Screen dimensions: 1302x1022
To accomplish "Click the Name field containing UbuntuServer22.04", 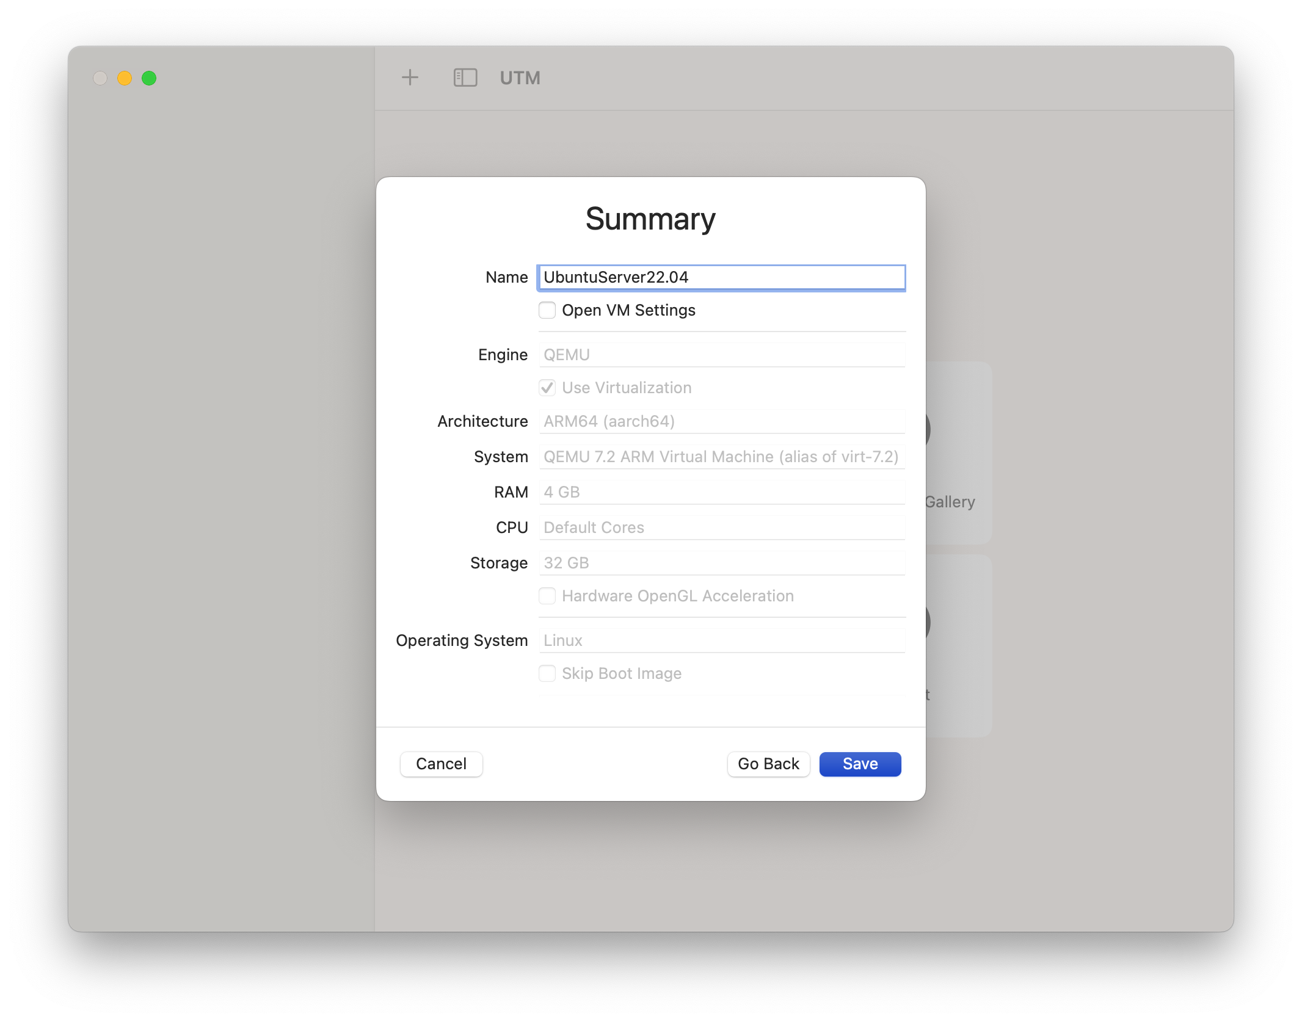I will click(x=721, y=277).
